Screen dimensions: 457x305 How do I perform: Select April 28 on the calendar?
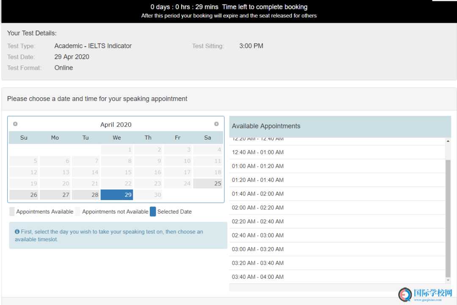click(85, 195)
